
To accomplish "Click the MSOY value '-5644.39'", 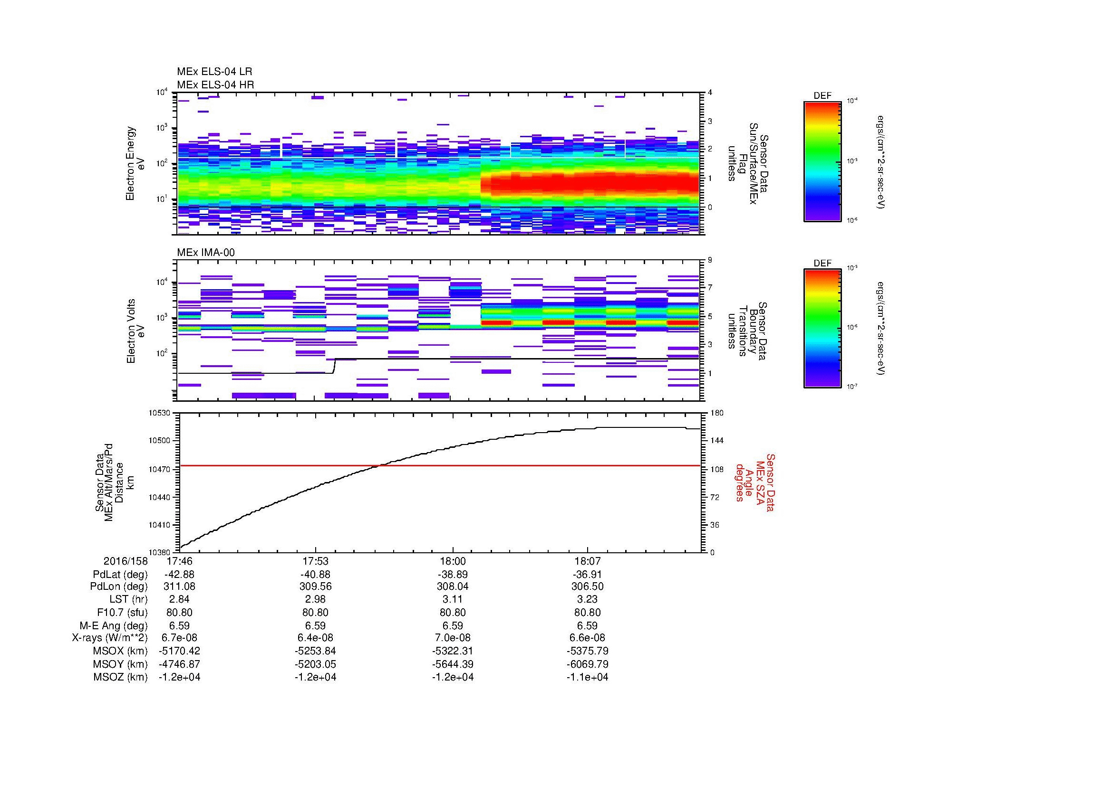I will pos(453,664).
